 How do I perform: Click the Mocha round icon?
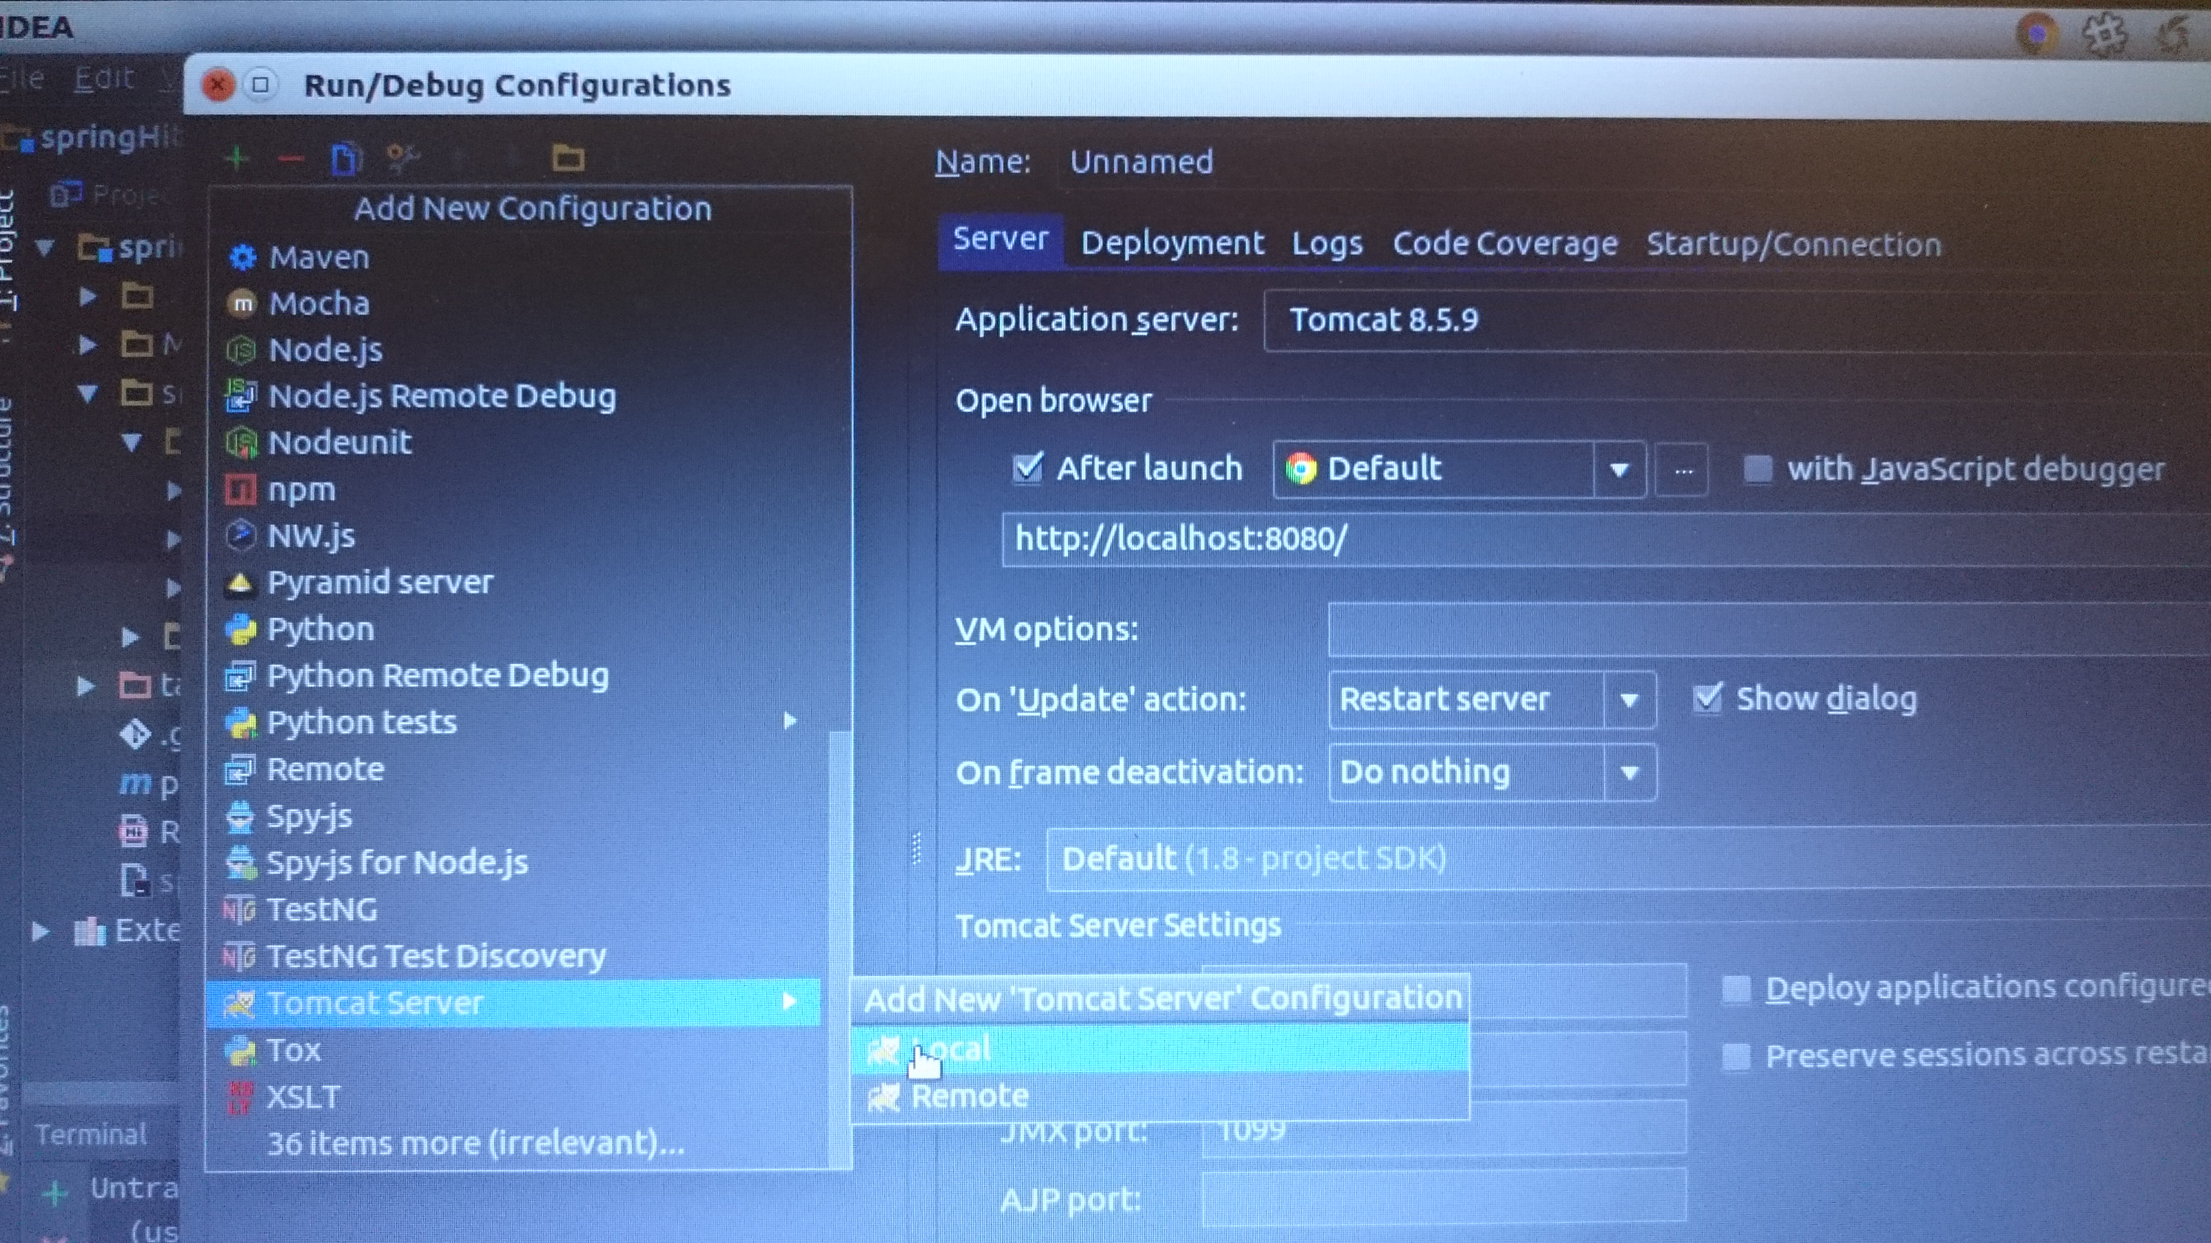242,304
